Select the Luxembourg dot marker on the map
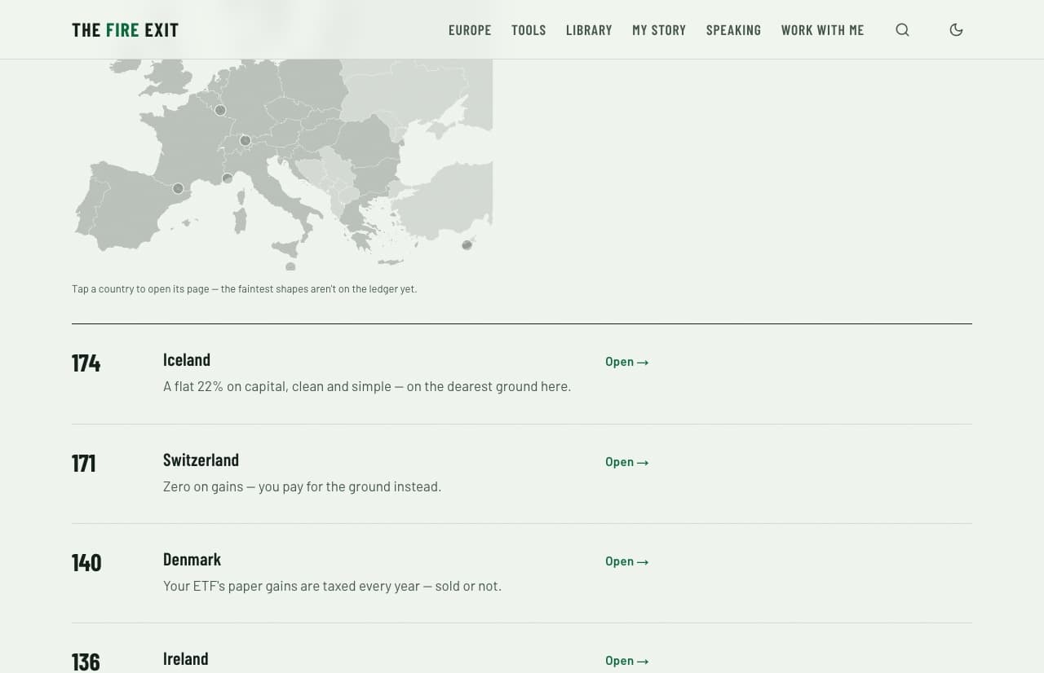1044x673 pixels. 220,110
